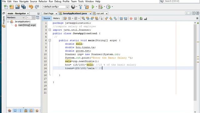
Task: Click the Uncomment code icon
Action: (x=145, y=19)
